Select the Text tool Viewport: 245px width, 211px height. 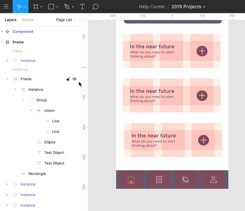pyautogui.click(x=82, y=7)
